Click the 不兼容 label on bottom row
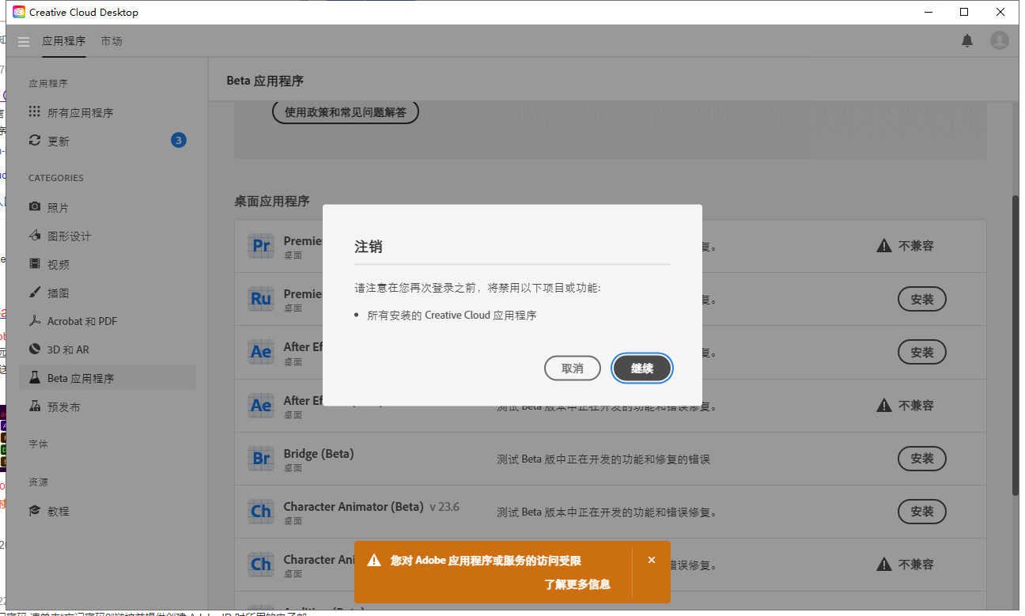Viewport: 1025px width, 616px height. [x=916, y=565]
